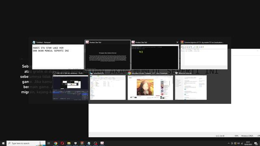Viewport: 260px width, 146px height.
Task: Open Extreme Injector from the taskbar
Action: 82,143
